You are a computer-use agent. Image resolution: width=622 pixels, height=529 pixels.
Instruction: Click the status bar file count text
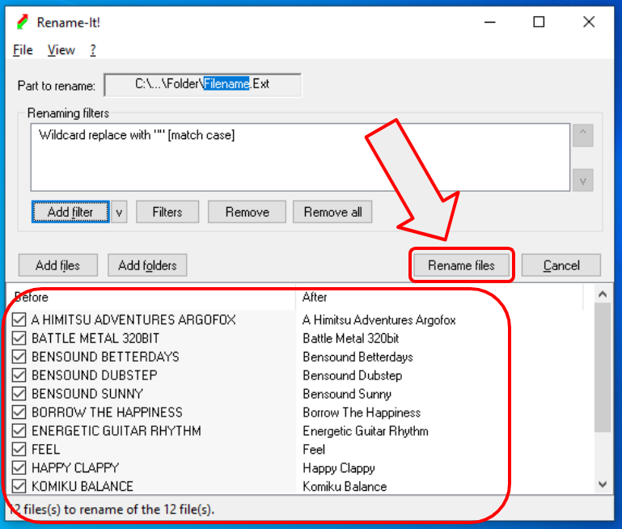112,509
